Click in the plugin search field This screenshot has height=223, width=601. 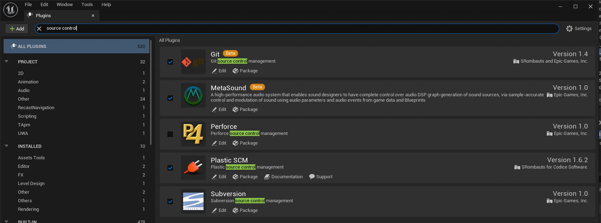pyautogui.click(x=297, y=29)
